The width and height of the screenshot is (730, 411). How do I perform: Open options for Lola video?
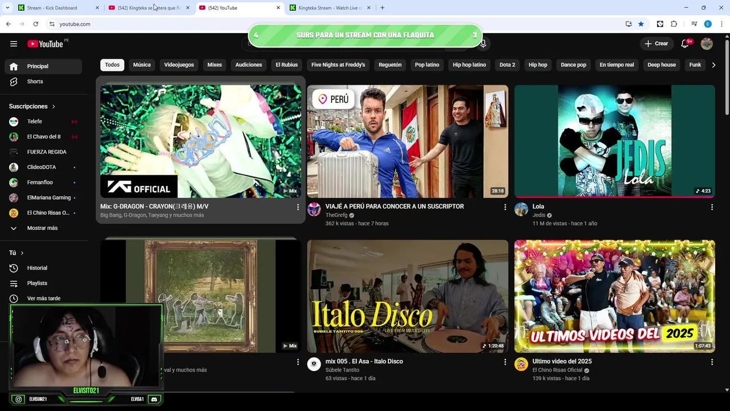pos(712,207)
